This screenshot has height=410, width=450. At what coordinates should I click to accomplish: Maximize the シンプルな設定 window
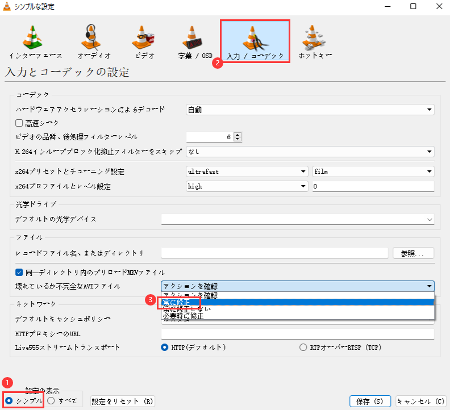coord(413,6)
